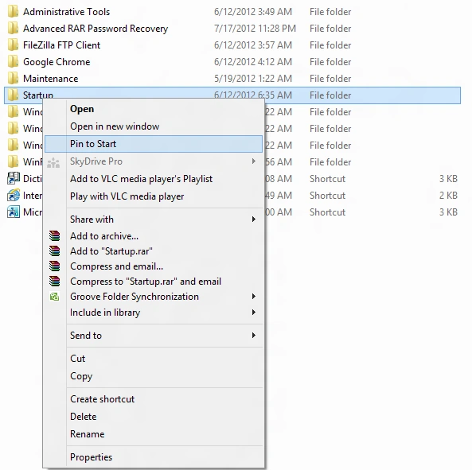The image size is (472, 470).
Task: Select the Advanced RAR Password Recovery name
Action: coord(96,29)
